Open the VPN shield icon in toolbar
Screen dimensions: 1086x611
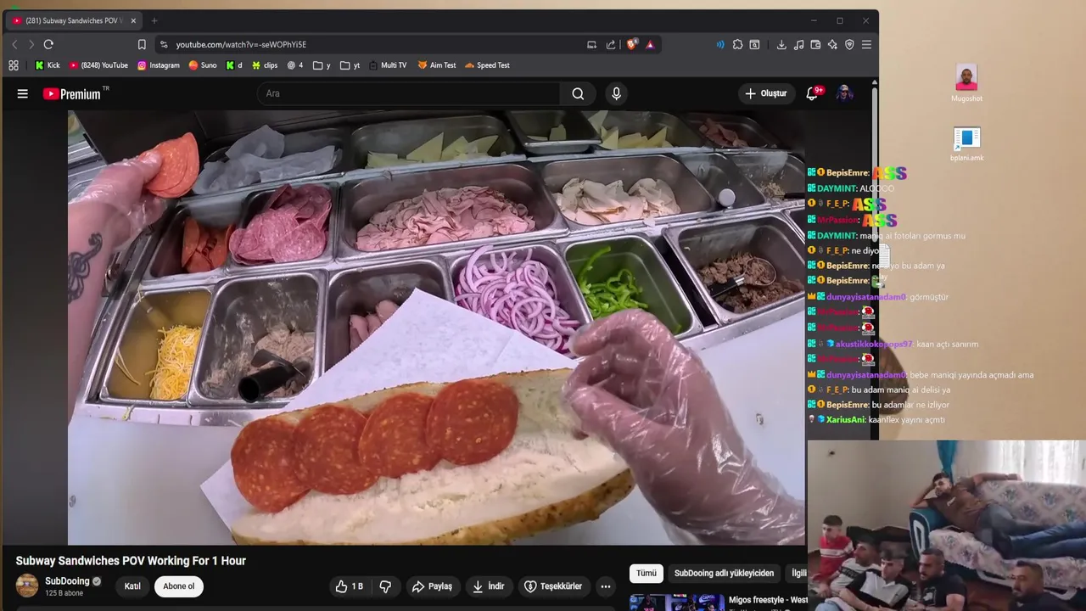point(849,44)
